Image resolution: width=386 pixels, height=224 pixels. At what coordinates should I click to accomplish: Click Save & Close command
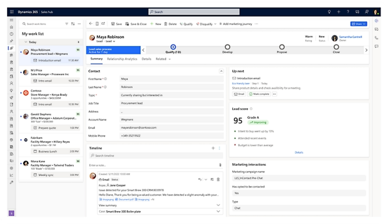point(136,24)
